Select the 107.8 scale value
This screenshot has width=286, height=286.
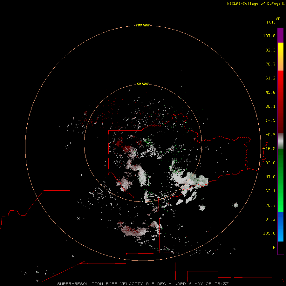(269, 36)
